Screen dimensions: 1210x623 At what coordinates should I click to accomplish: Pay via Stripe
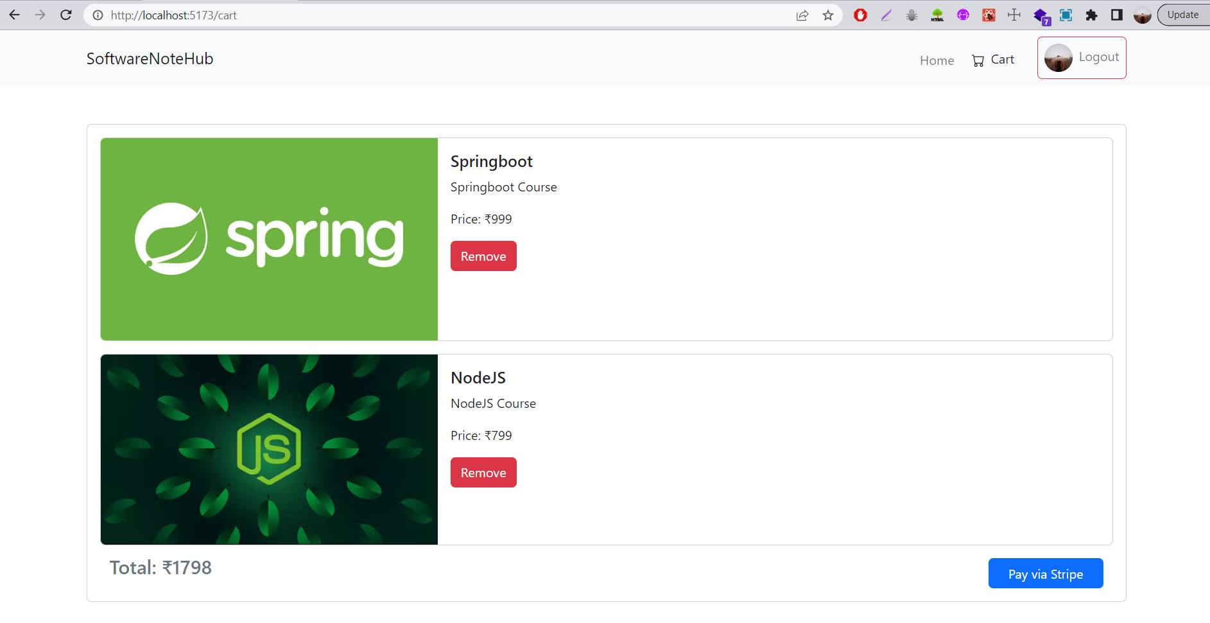1046,574
